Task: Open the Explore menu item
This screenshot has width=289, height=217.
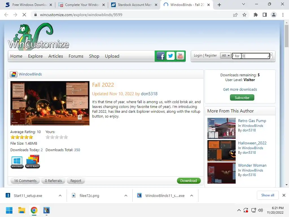Action: click(x=35, y=56)
